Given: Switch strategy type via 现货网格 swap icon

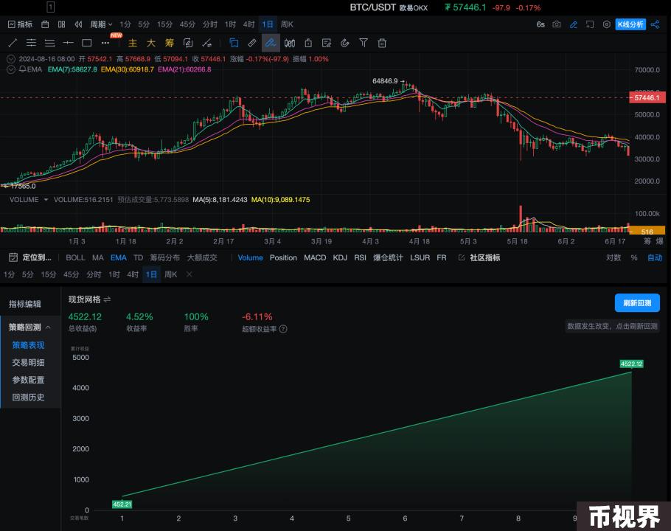Looking at the screenshot, I should pyautogui.click(x=108, y=299).
